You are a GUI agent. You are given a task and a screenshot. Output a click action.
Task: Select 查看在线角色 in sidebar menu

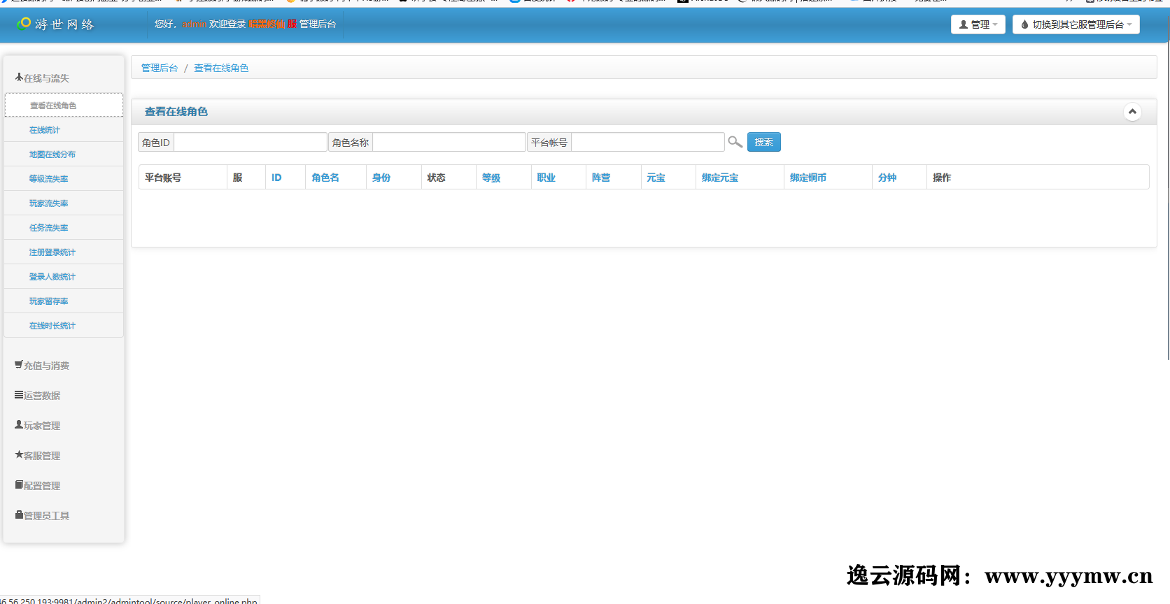pos(64,106)
